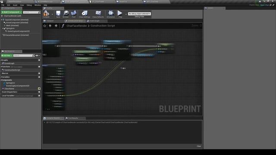Select SceneCaptureComponent2D in Components tree
Image resolution: width=276 pixels, height=155 pixels.
pos(19,31)
